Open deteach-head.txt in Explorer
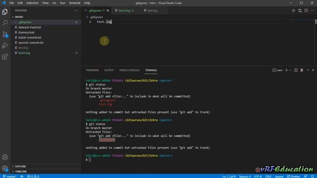This screenshot has height=178, width=317. click(x=46, y=27)
